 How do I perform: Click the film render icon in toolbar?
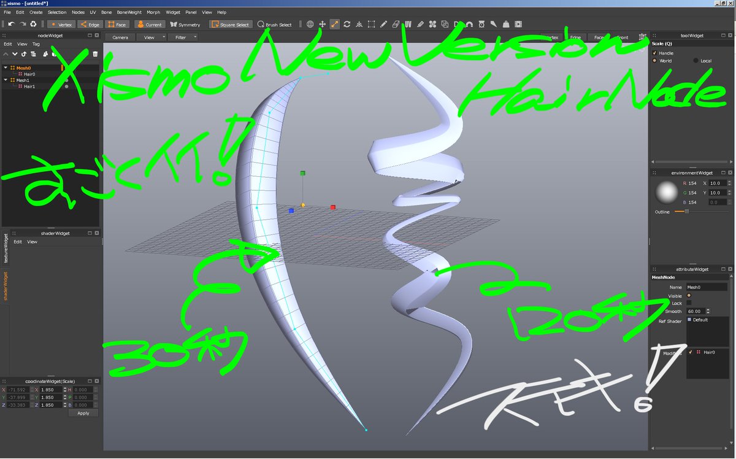point(518,25)
